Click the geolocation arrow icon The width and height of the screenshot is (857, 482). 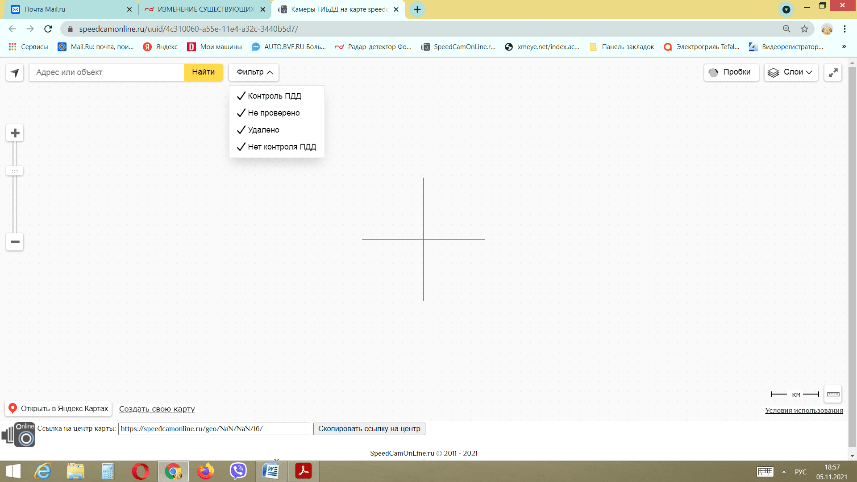point(15,72)
